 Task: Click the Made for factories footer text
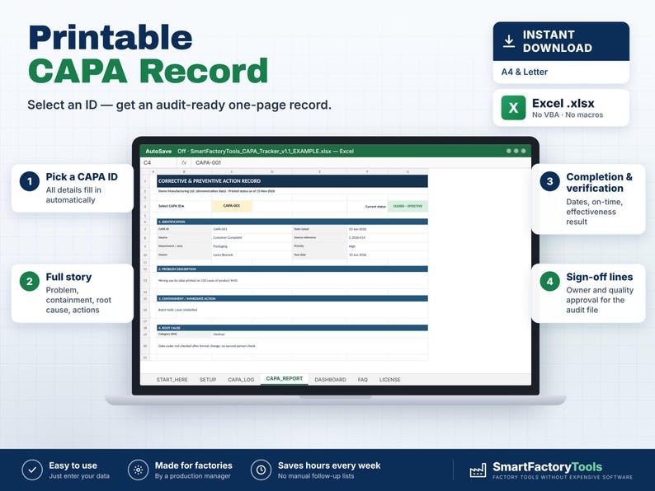click(193, 465)
